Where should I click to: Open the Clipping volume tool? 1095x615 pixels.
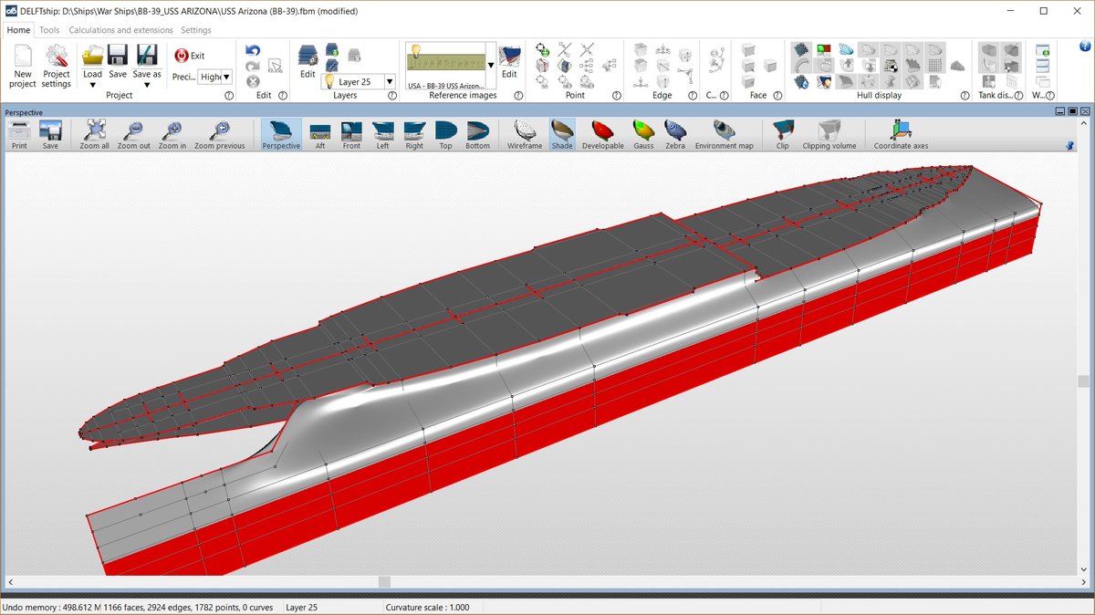(x=829, y=133)
